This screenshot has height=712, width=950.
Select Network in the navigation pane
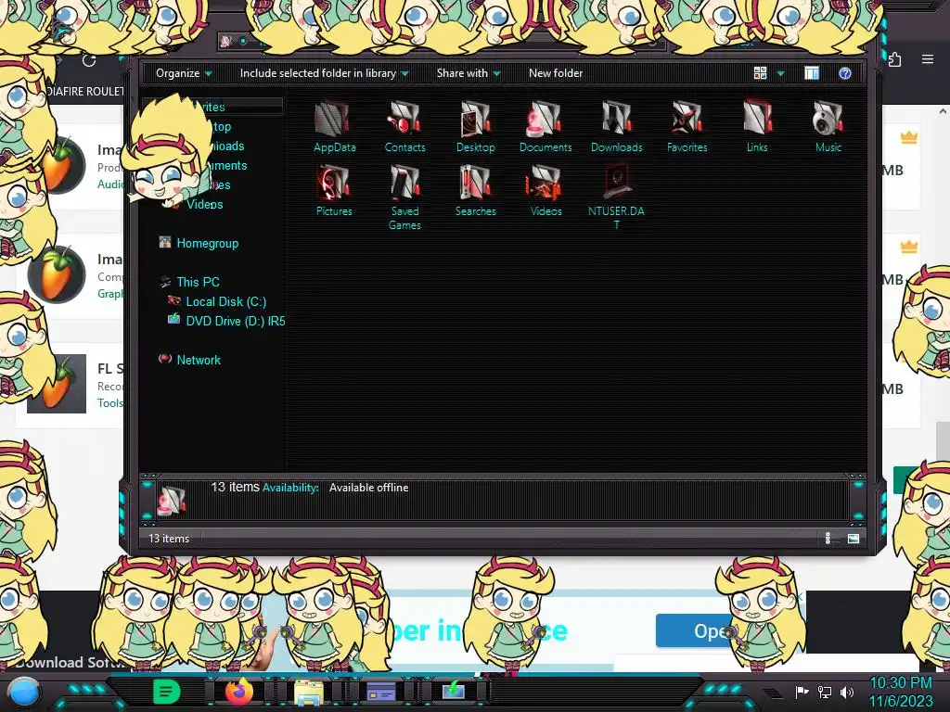tap(189, 360)
